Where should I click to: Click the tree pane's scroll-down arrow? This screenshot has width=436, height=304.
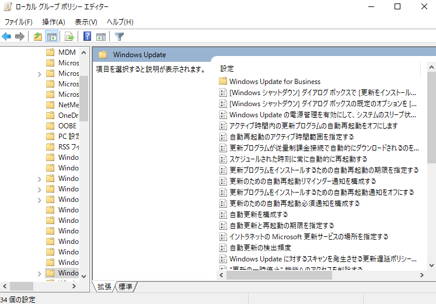tap(83, 275)
